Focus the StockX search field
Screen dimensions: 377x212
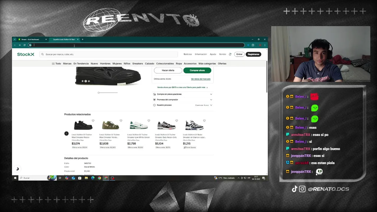(x=108, y=54)
